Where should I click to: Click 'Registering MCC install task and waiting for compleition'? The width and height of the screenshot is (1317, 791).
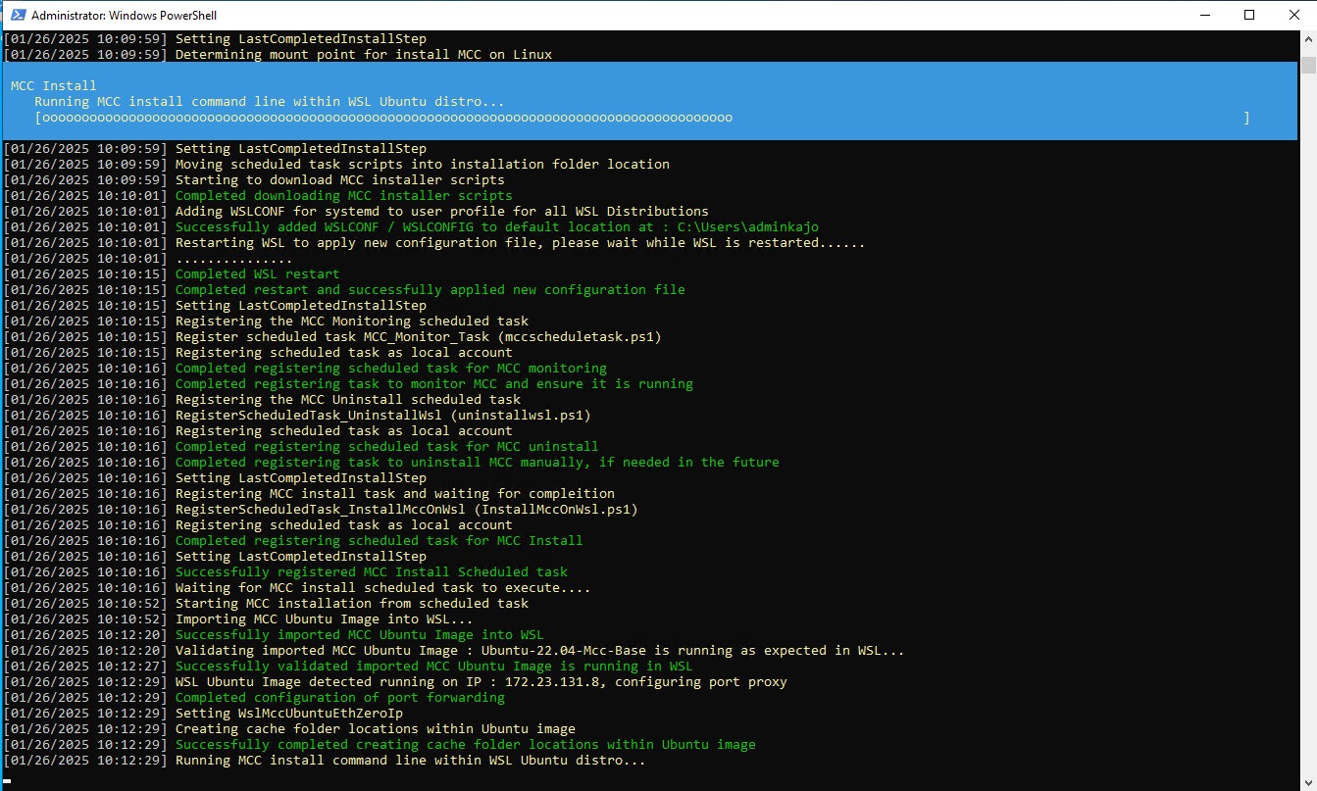395,494
